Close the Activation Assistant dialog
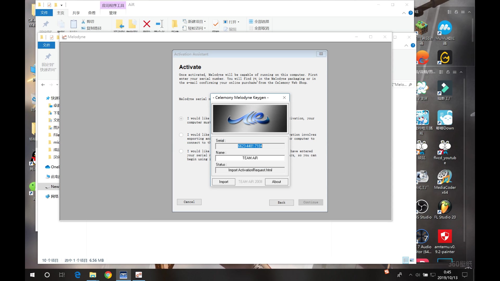Image resolution: width=500 pixels, height=281 pixels. pos(321,54)
